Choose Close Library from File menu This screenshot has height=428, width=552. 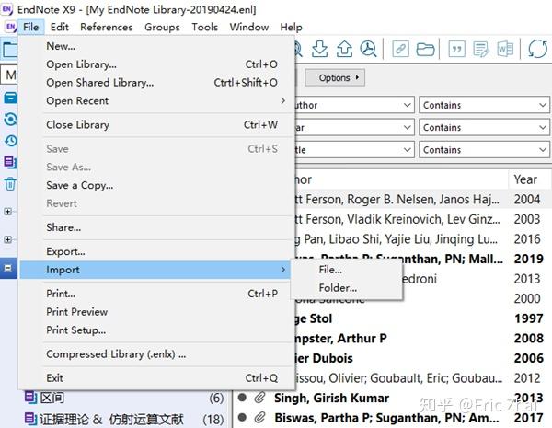pyautogui.click(x=156, y=124)
